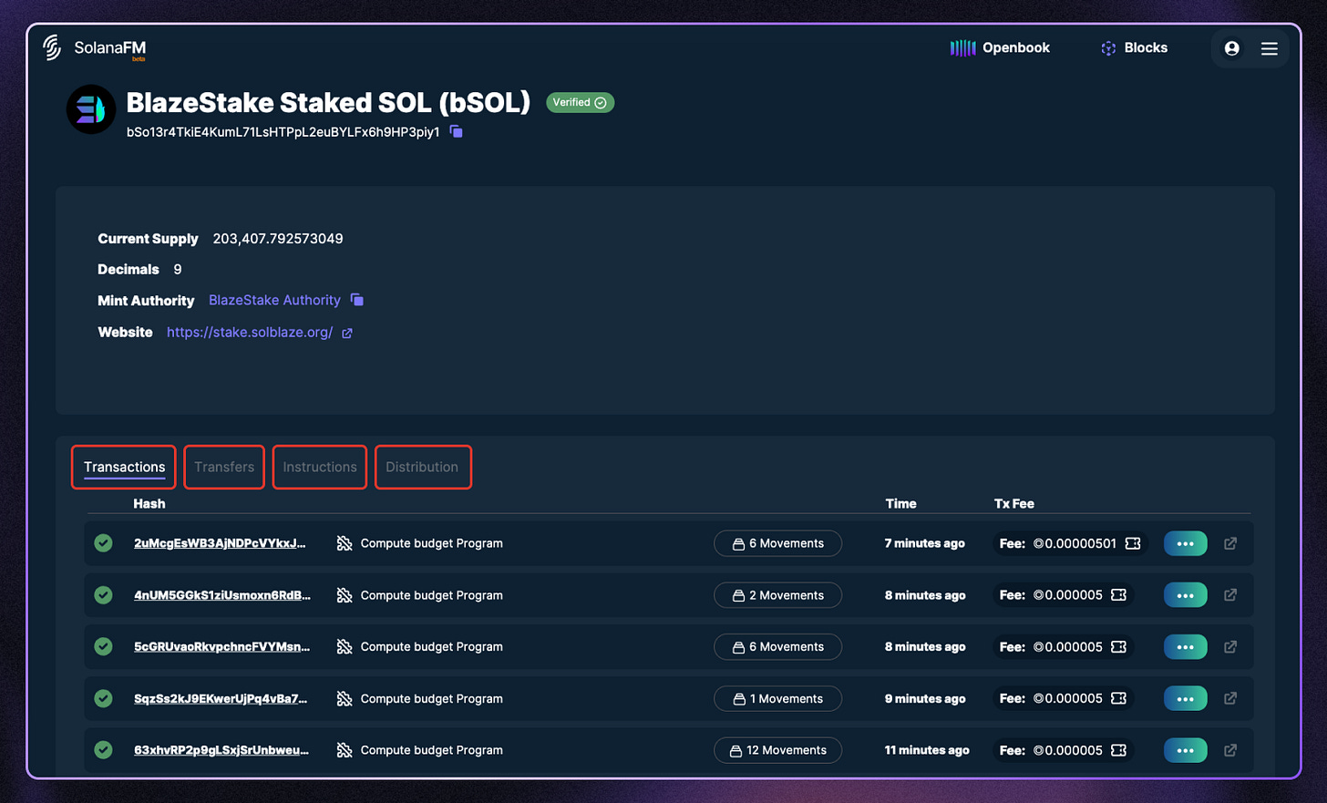Expand options for 5cGRUvaoRk transaction
The width and height of the screenshot is (1327, 803).
click(1185, 646)
